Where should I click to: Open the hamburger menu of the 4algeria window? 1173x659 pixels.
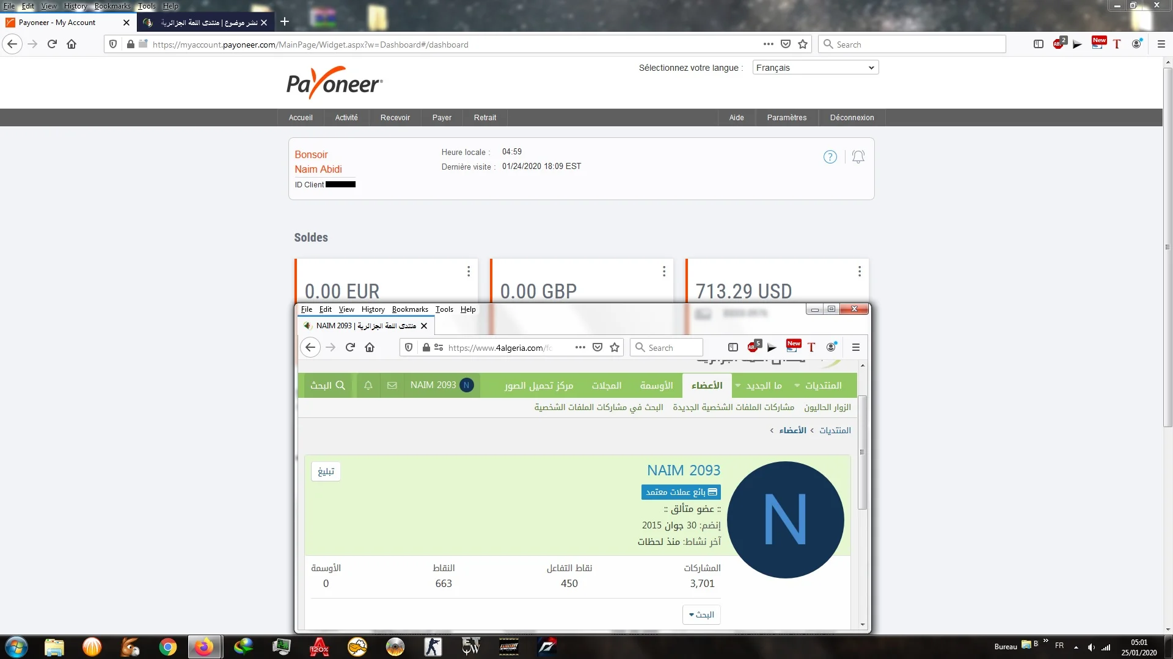(856, 347)
